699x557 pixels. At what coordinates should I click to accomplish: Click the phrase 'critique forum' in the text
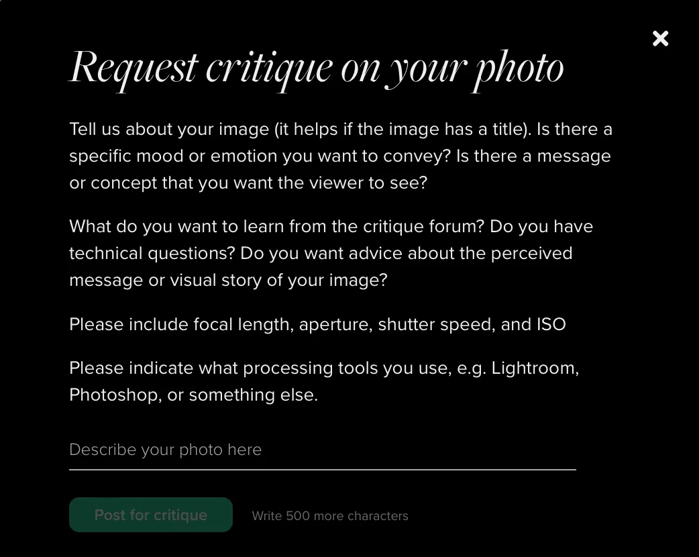[423, 227]
